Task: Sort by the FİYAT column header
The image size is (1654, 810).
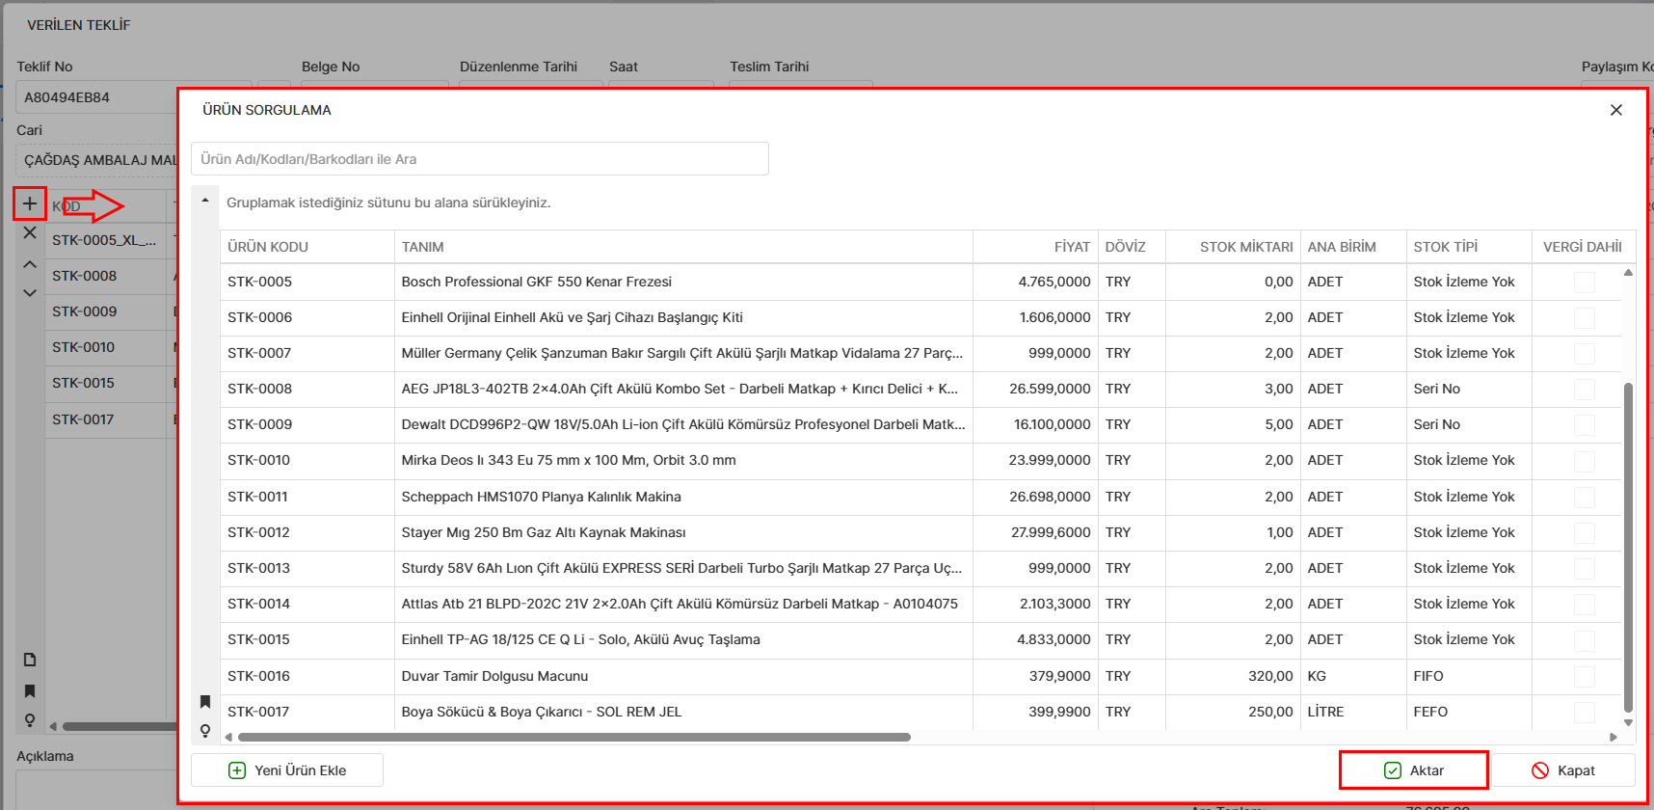Action: point(1072,247)
